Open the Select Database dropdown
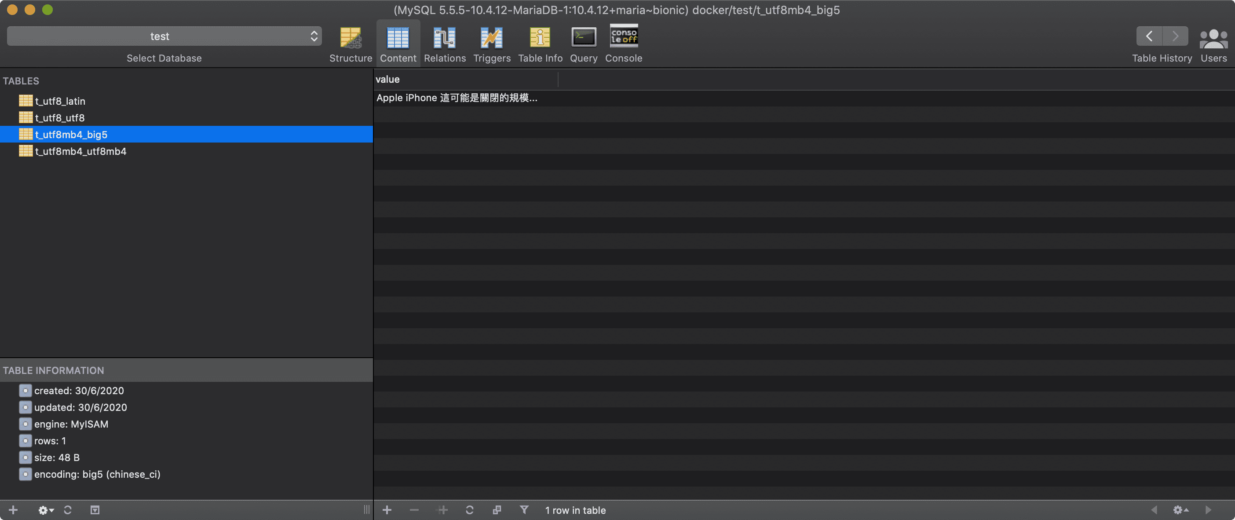Image resolution: width=1235 pixels, height=520 pixels. click(164, 36)
